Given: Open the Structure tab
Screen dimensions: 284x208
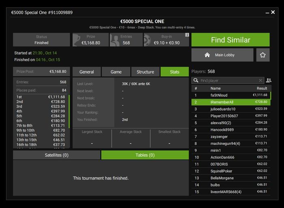Looking at the screenshot, I should tap(145, 72).
